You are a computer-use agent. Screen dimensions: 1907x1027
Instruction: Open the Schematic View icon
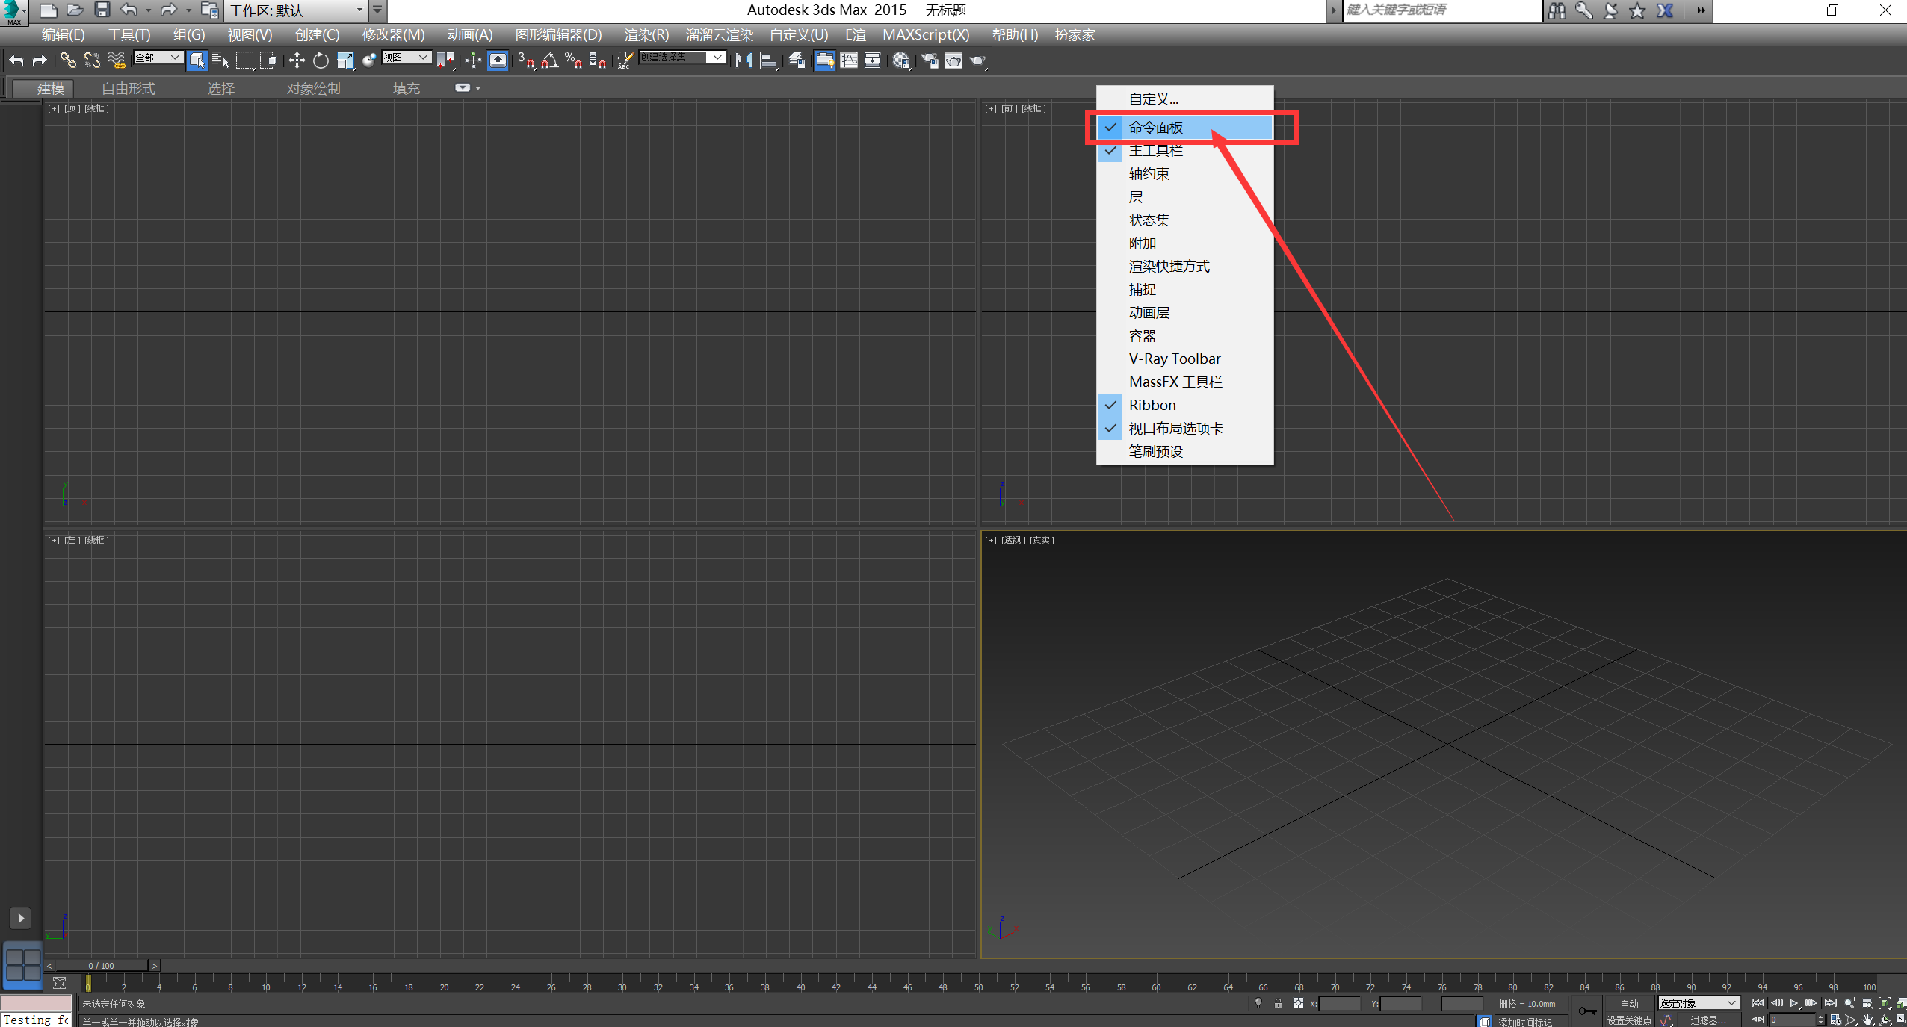tap(872, 60)
